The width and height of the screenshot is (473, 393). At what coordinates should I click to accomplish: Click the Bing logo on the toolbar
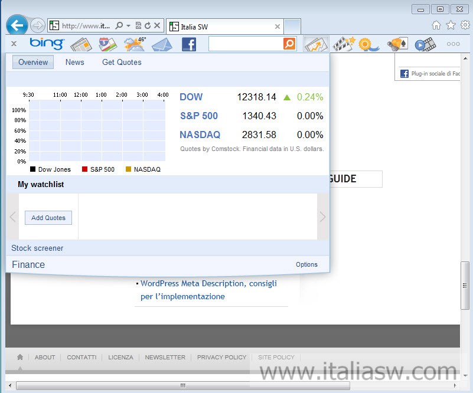click(47, 44)
